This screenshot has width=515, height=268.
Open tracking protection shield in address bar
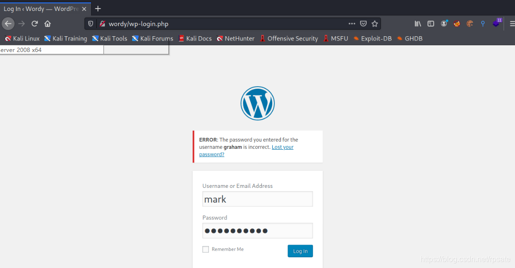coord(91,24)
